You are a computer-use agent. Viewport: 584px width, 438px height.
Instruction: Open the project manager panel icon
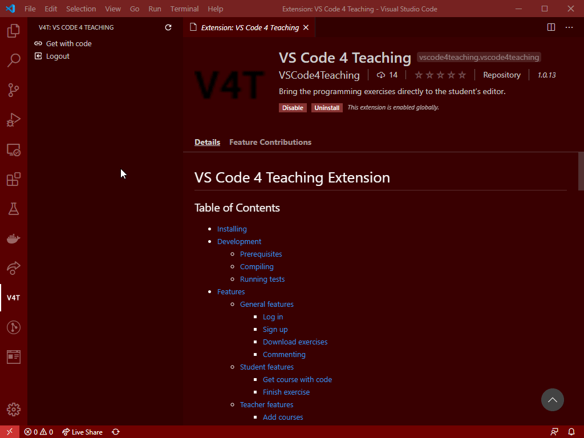14,357
